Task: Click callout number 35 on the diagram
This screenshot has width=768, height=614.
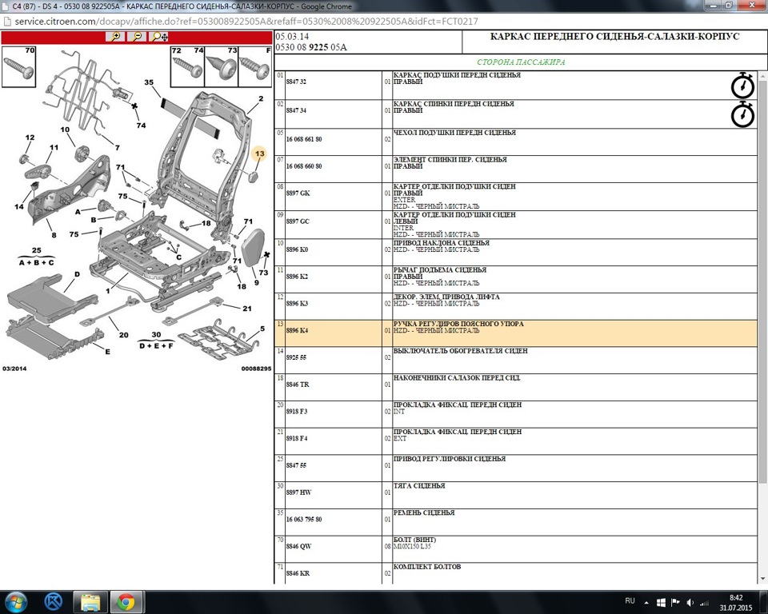Action: pos(149,82)
